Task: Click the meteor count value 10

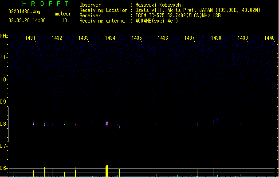Action: [x=64, y=20]
